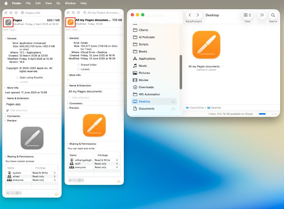Click the forward navigation arrow
Screen dimensions: 284x209
pyautogui.click(x=197, y=15)
